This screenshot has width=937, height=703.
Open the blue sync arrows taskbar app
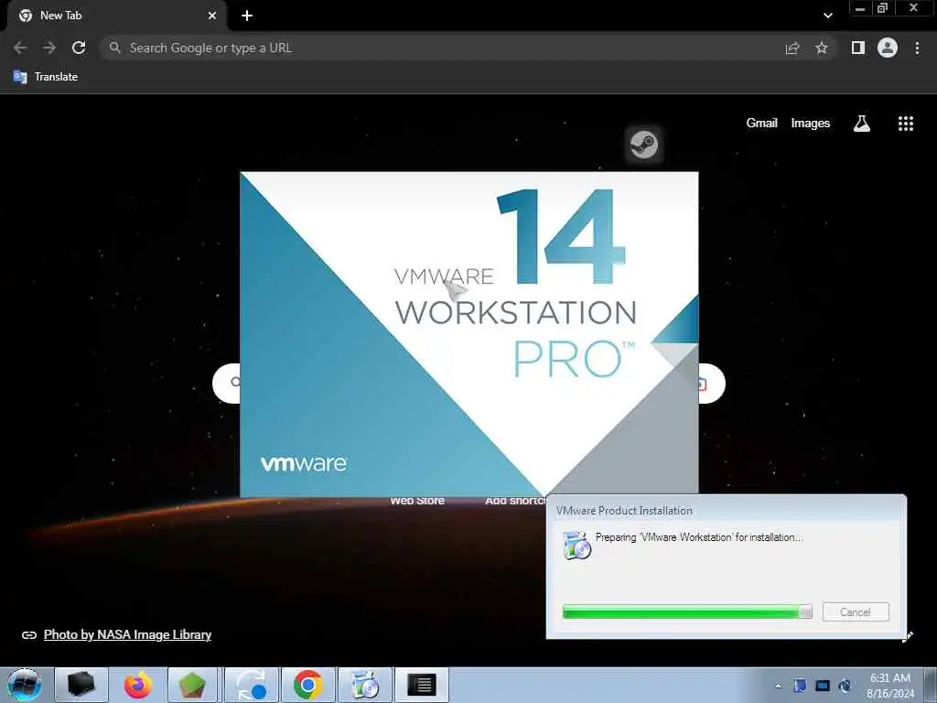pos(251,685)
